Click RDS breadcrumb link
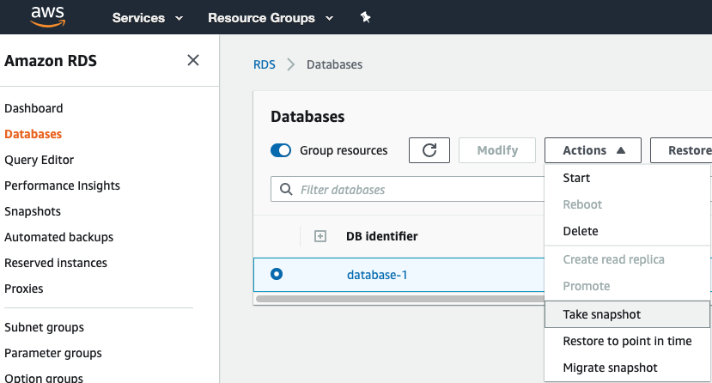Screen dimensions: 712x383 [x=265, y=64]
